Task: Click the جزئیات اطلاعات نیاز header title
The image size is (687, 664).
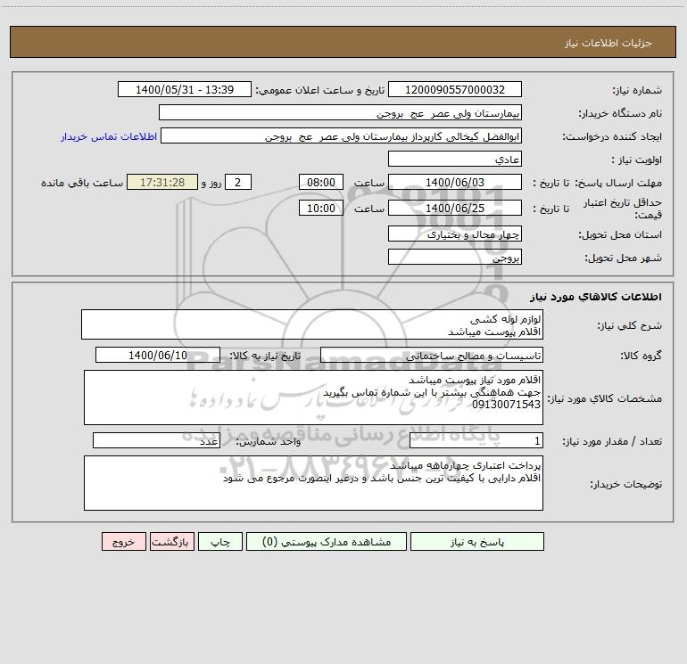Action: coord(608,43)
